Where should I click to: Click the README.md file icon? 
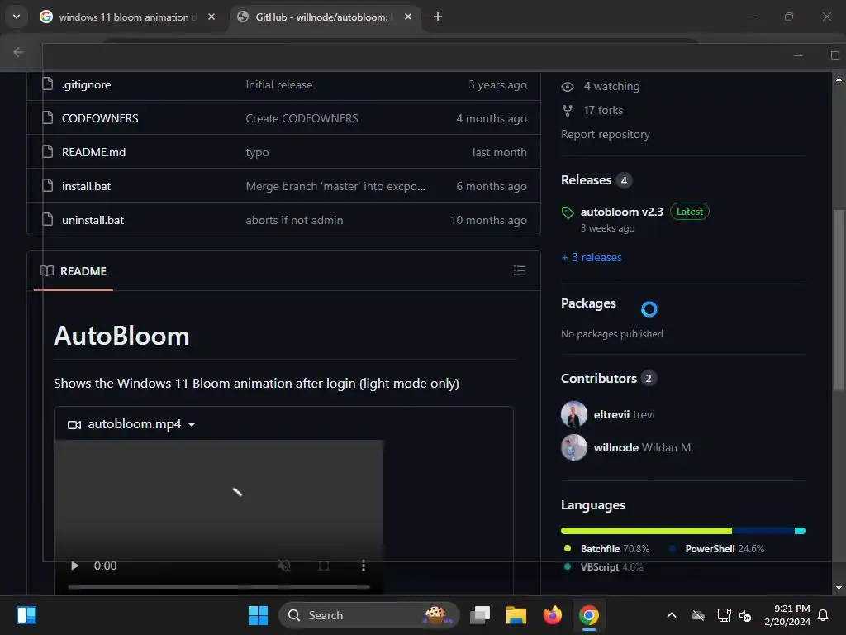47,151
